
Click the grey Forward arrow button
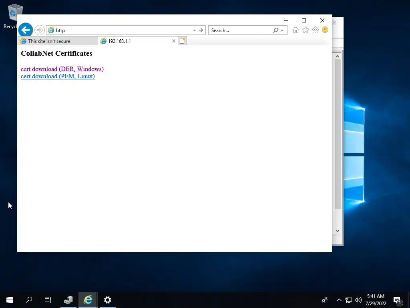click(x=40, y=30)
